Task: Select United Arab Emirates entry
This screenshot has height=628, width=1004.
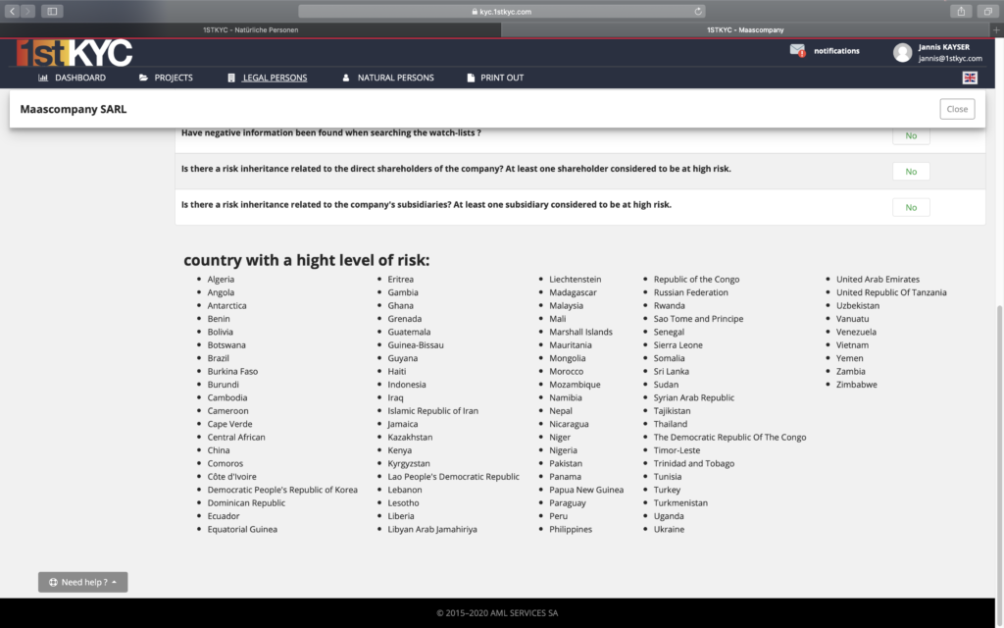Action: (x=878, y=280)
